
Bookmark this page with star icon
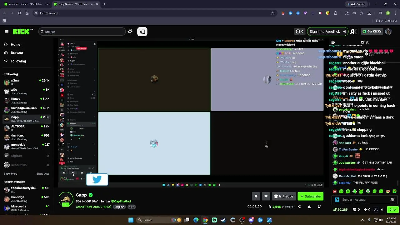pos(272,13)
